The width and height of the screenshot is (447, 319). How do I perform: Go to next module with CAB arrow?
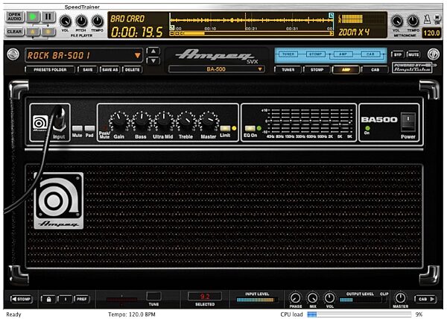pos(425,299)
